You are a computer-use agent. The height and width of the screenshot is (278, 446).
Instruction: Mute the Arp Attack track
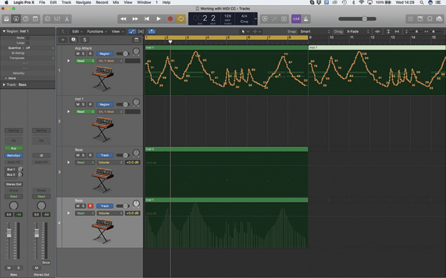pyautogui.click(x=78, y=53)
